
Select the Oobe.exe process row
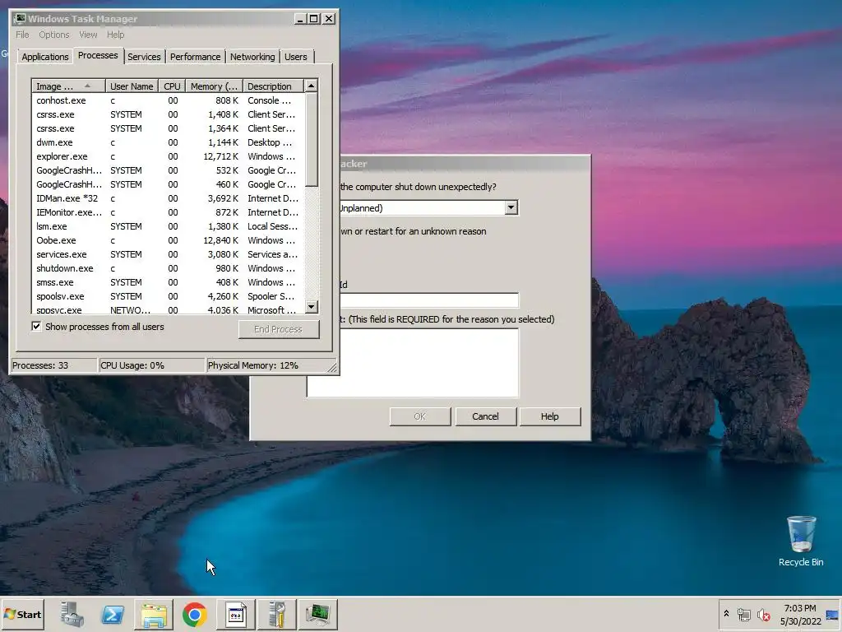(168, 240)
